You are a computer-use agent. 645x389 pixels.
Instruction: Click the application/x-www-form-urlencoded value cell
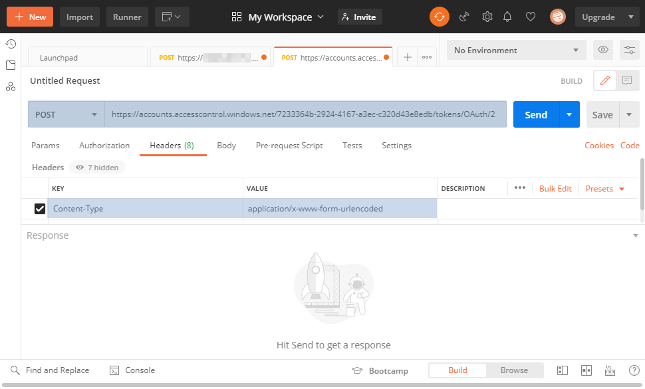pyautogui.click(x=340, y=209)
